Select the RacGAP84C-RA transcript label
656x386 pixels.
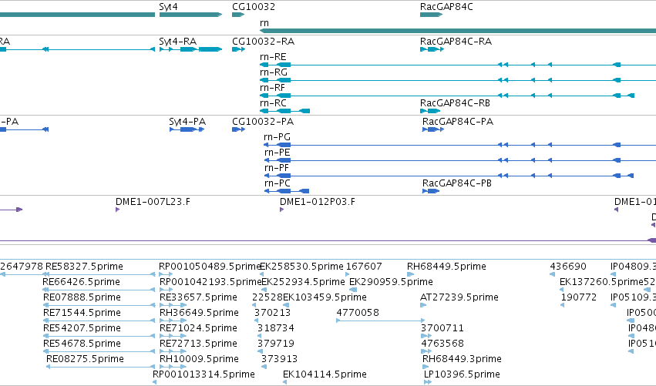click(456, 42)
